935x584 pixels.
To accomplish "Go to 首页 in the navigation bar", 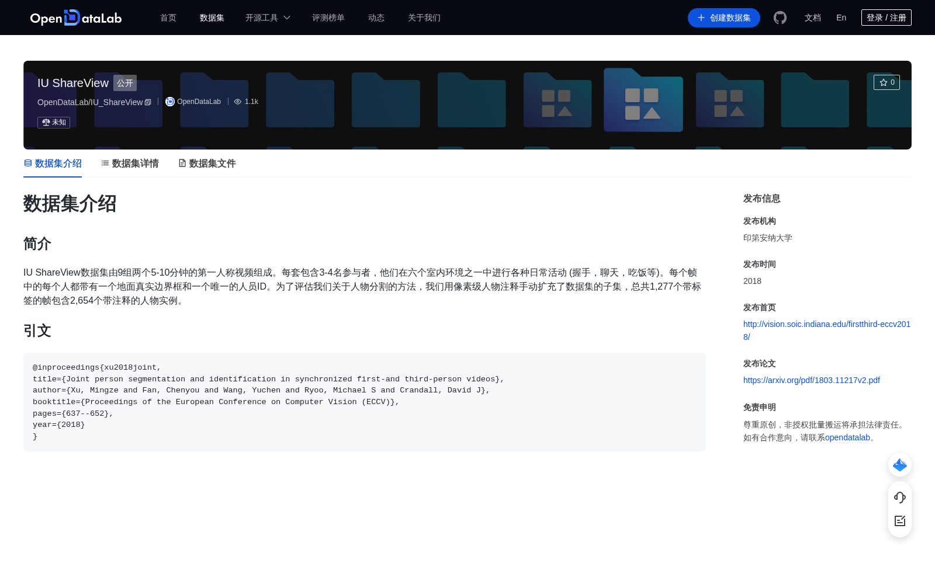I will (168, 18).
